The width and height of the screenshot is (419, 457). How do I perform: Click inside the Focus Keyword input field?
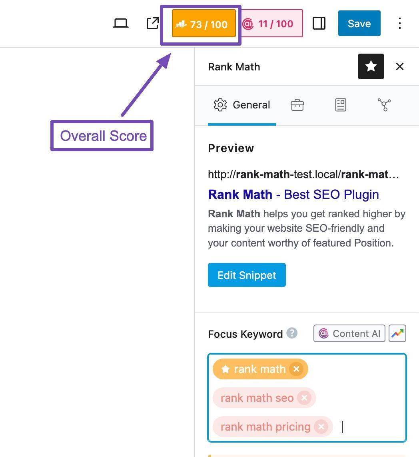pyautogui.click(x=360, y=427)
